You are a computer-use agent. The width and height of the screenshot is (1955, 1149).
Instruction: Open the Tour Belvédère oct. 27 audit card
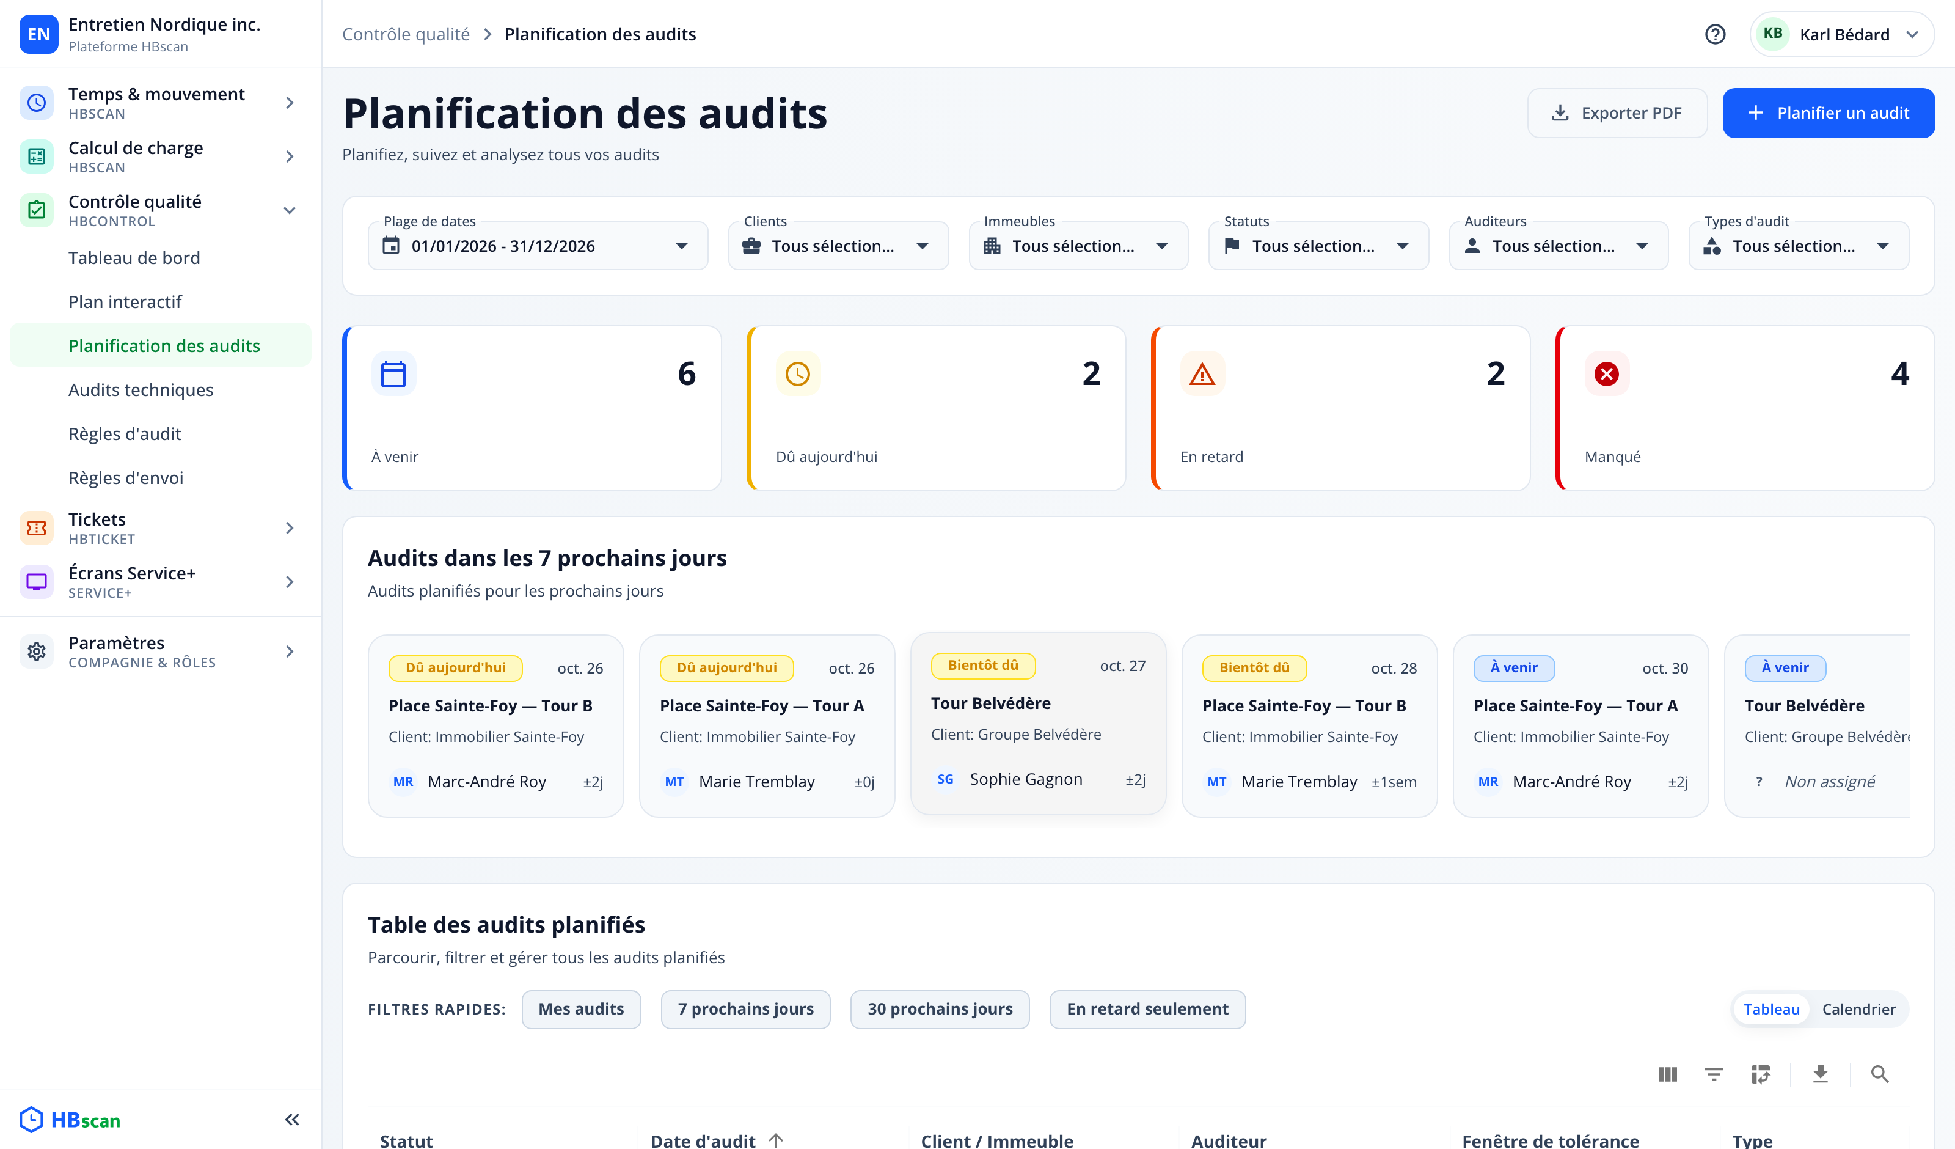pyautogui.click(x=1037, y=723)
